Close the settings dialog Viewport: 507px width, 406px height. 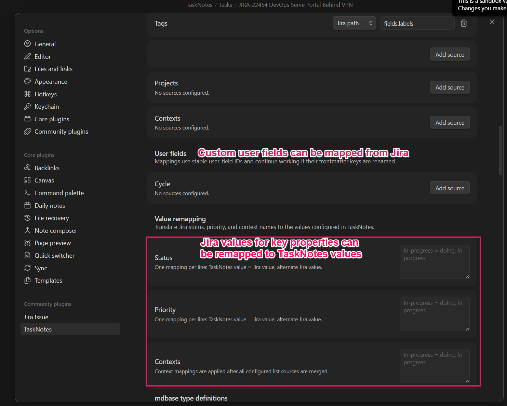click(492, 22)
